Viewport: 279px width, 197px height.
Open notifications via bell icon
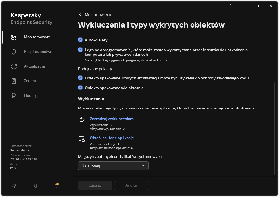(56, 186)
